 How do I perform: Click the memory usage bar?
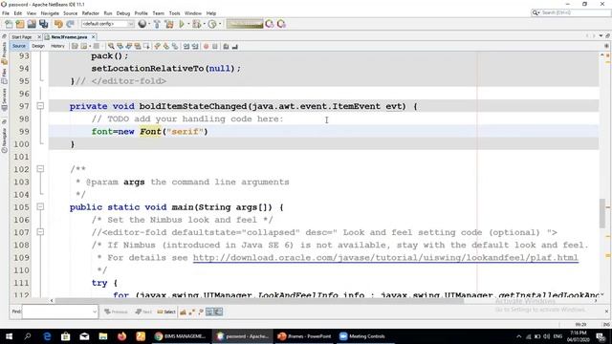[x=245, y=24]
